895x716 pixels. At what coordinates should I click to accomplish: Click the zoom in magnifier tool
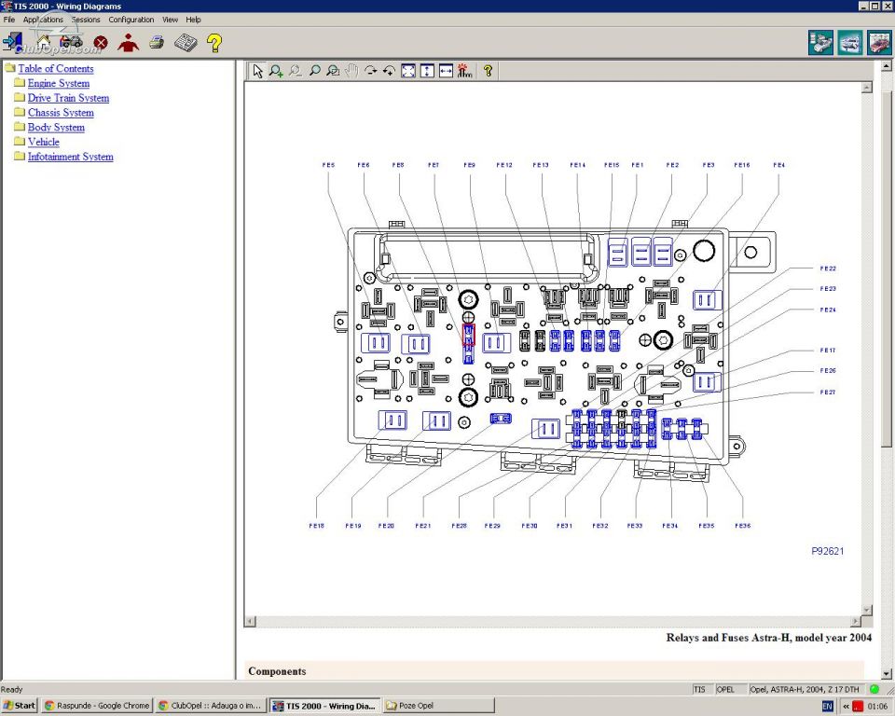pos(276,71)
